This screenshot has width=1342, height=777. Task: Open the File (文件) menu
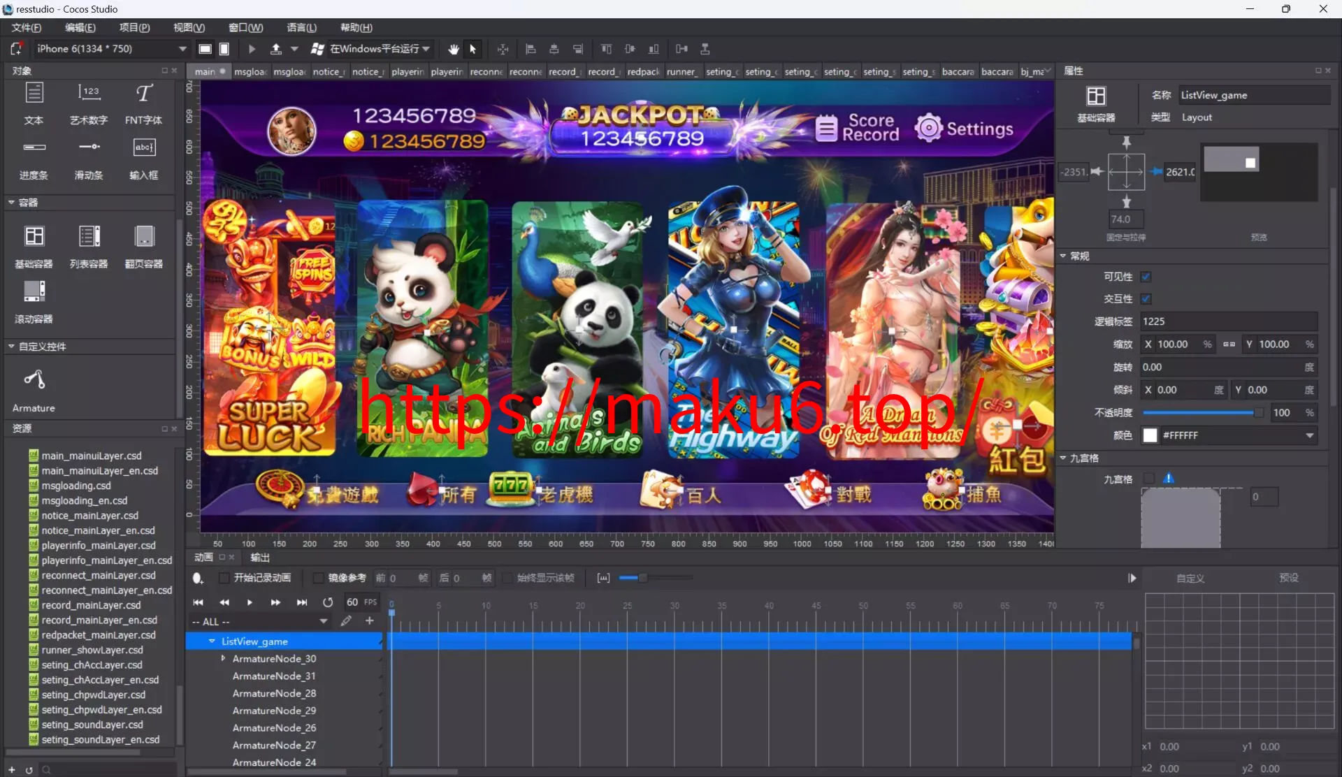[27, 27]
